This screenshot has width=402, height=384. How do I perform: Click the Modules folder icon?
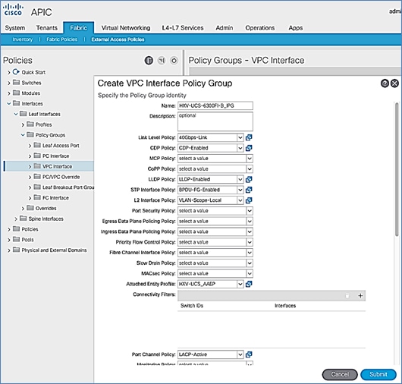click(16, 93)
